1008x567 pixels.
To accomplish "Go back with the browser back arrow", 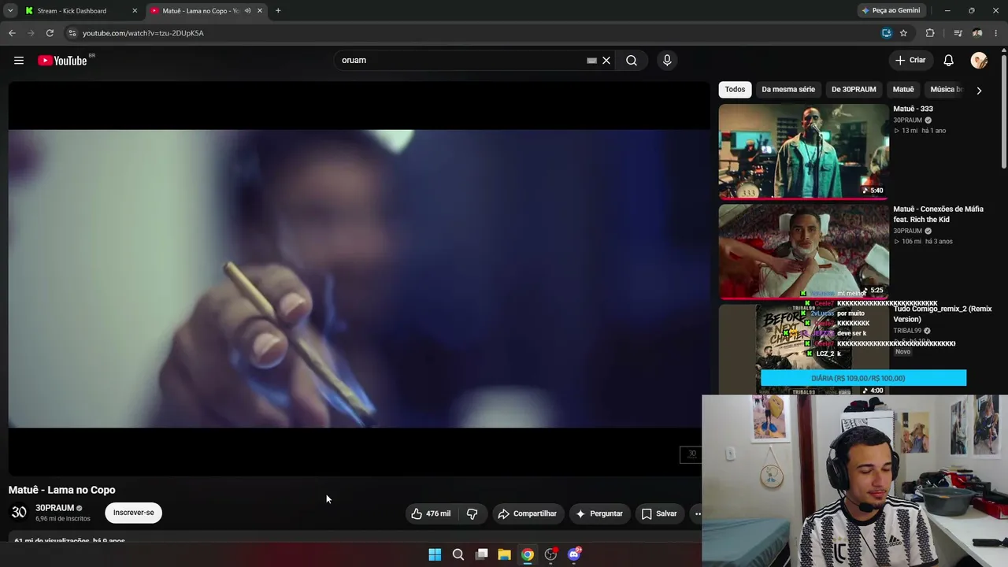I will pyautogui.click(x=12, y=33).
